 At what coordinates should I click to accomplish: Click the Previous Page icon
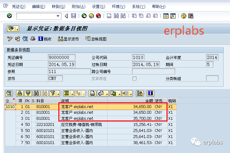click(141, 16)
